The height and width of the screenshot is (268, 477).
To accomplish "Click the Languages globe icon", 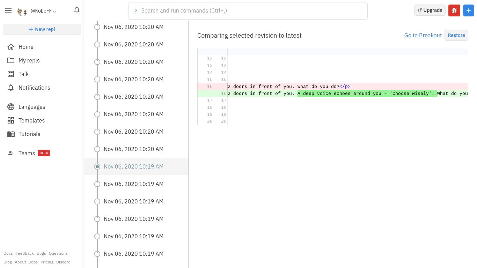I will (11, 107).
